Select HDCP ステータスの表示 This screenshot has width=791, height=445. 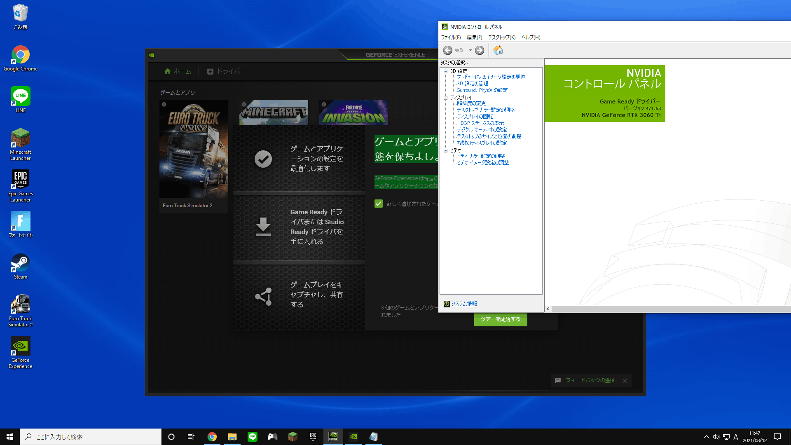[x=480, y=123]
